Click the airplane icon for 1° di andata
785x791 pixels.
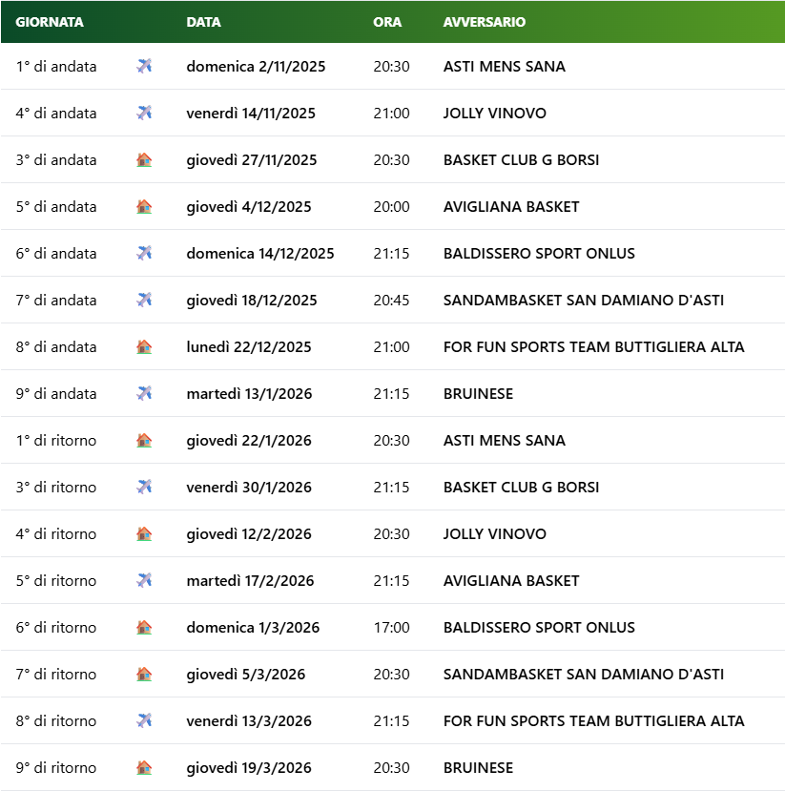(144, 67)
